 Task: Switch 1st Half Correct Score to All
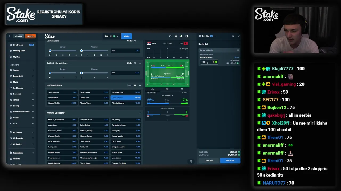pyautogui.click(x=135, y=63)
